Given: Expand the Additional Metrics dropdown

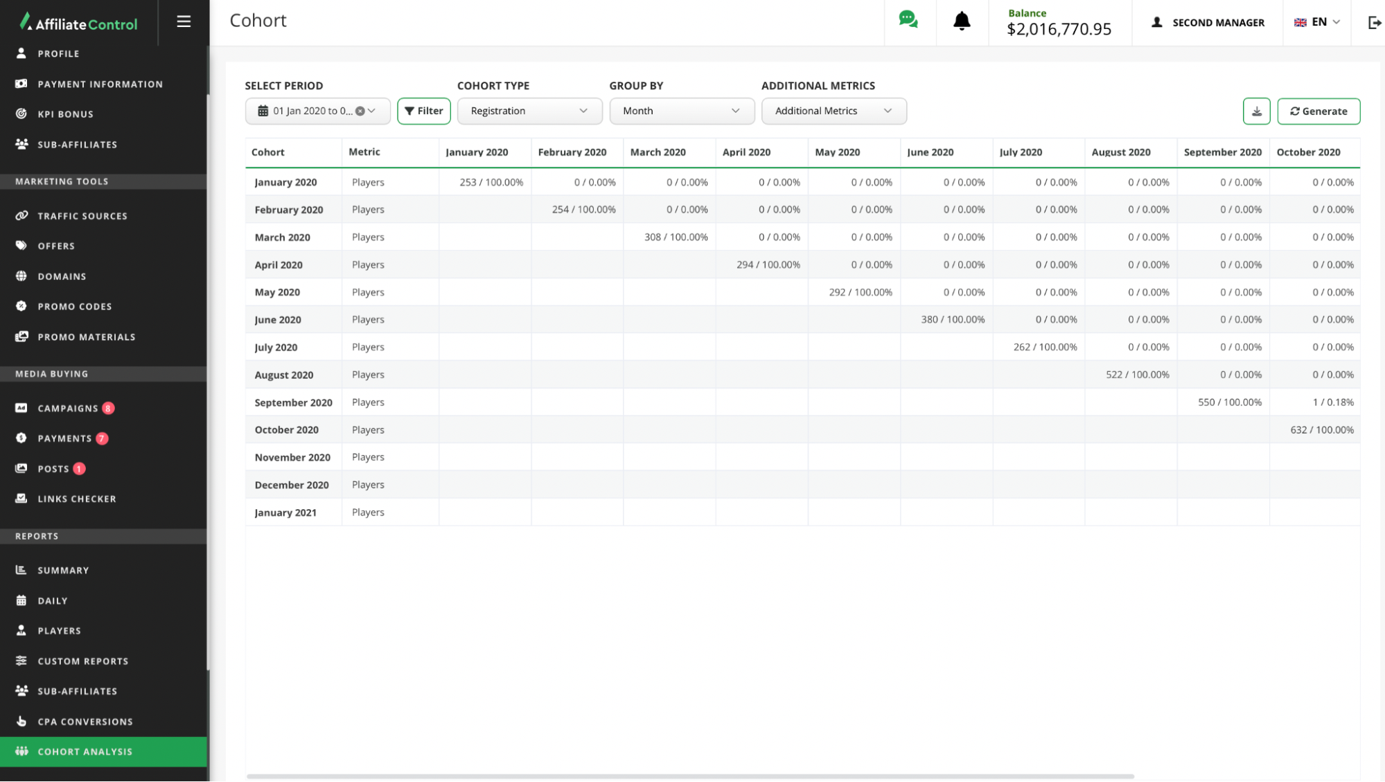Looking at the screenshot, I should point(833,111).
